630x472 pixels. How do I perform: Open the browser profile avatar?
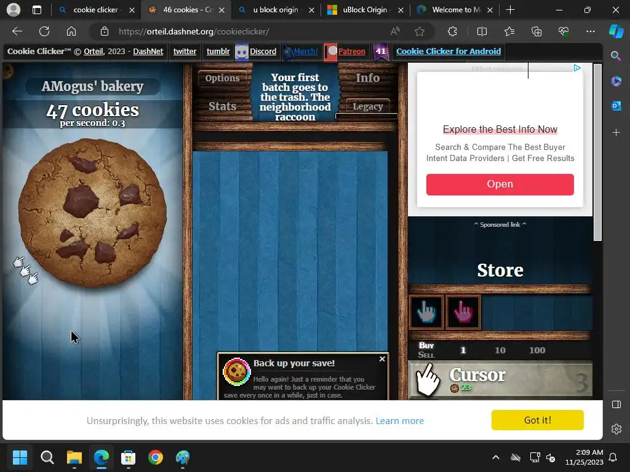coord(14,10)
